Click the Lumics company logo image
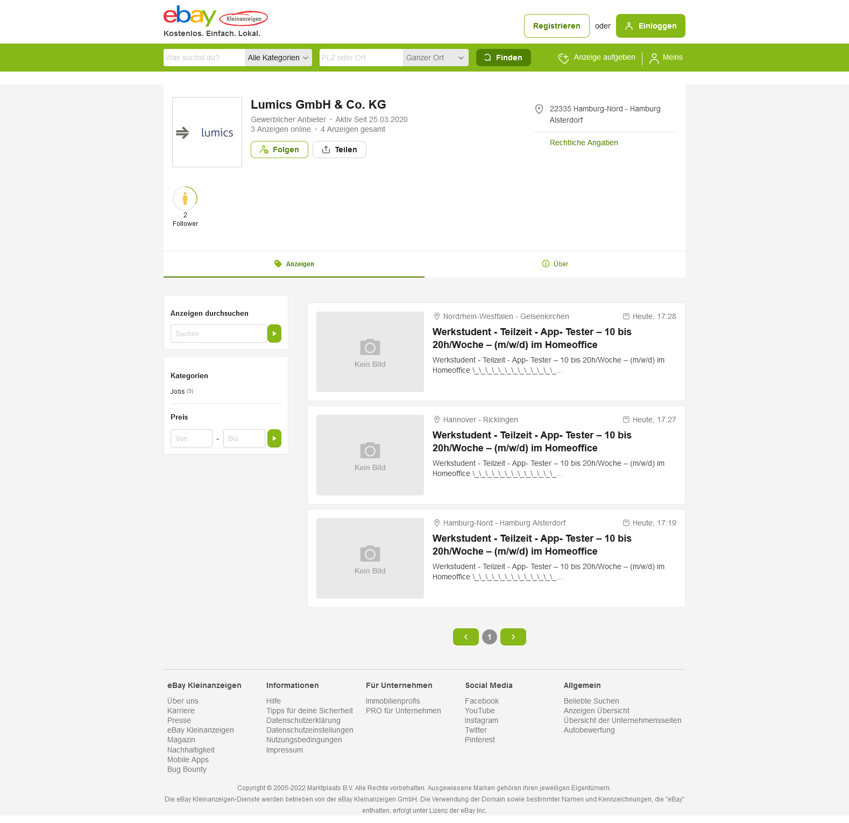849x823 pixels. 207,132
